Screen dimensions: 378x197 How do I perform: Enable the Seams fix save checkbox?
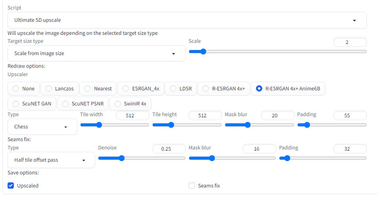[x=192, y=186]
